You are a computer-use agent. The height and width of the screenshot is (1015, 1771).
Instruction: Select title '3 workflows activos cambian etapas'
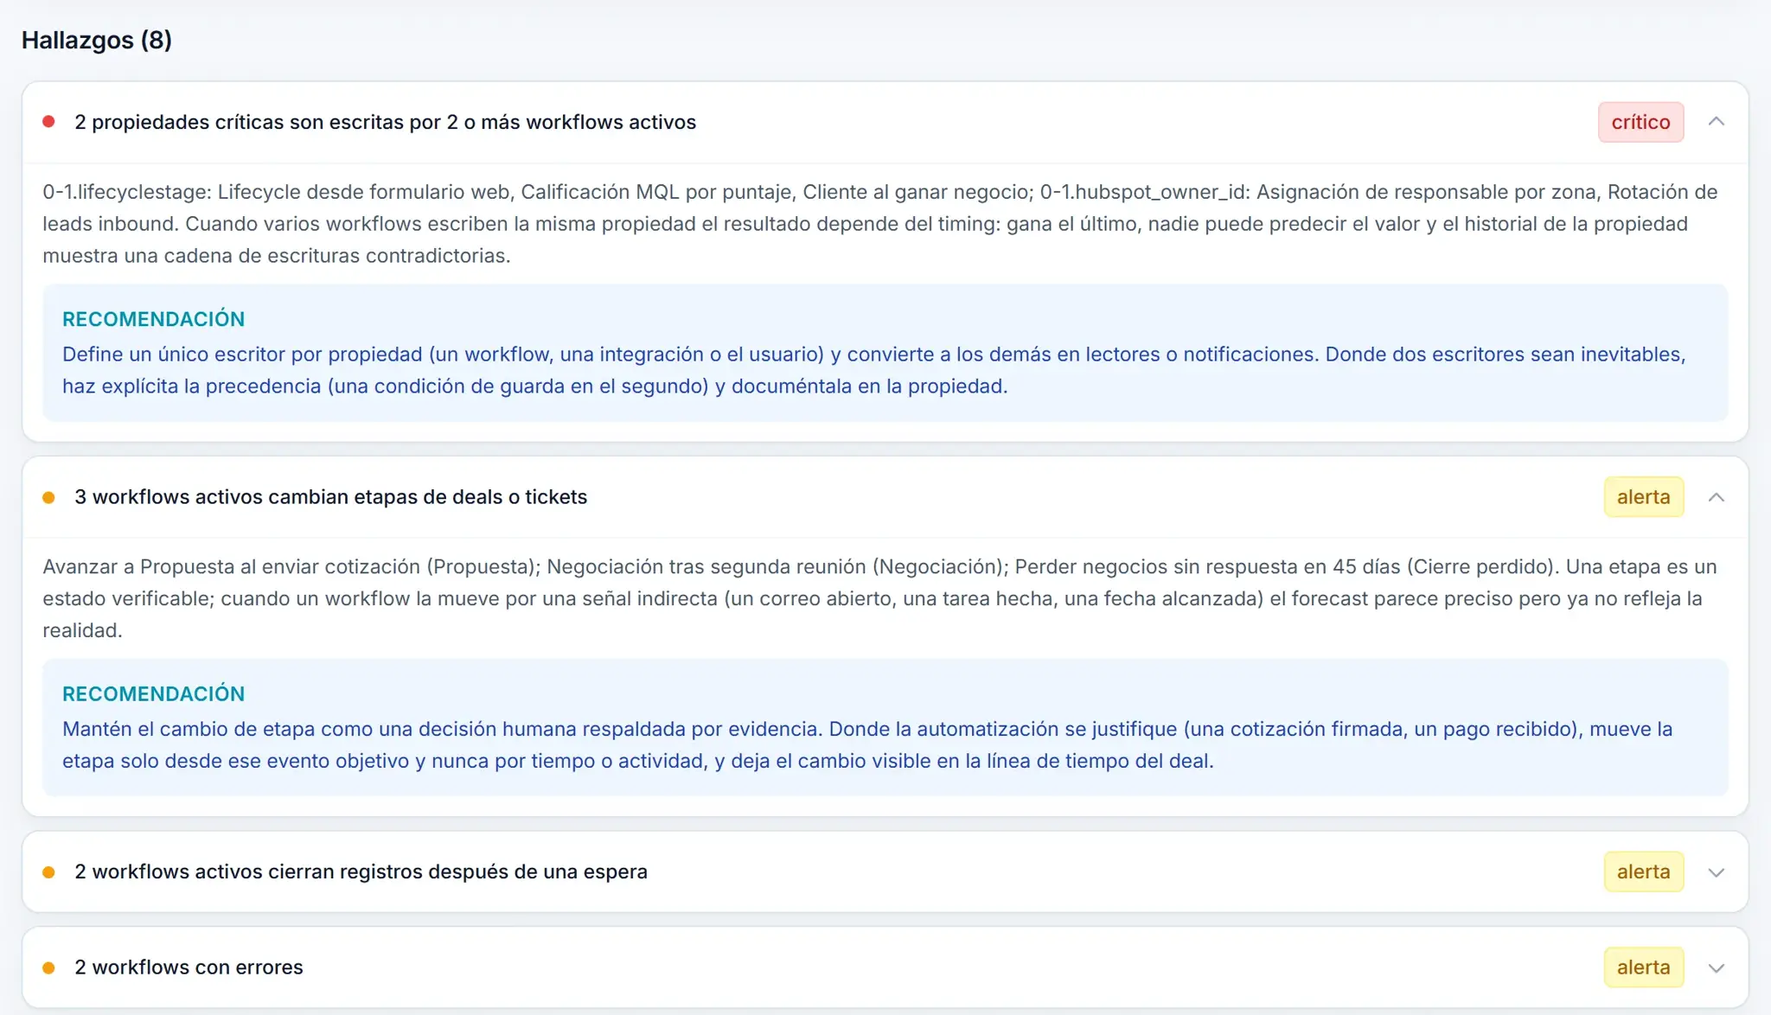coord(330,497)
